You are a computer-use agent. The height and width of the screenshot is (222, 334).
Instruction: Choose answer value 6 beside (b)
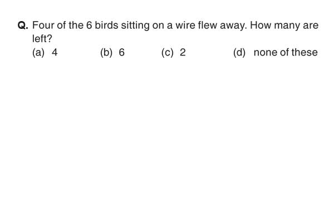[x=121, y=52]
